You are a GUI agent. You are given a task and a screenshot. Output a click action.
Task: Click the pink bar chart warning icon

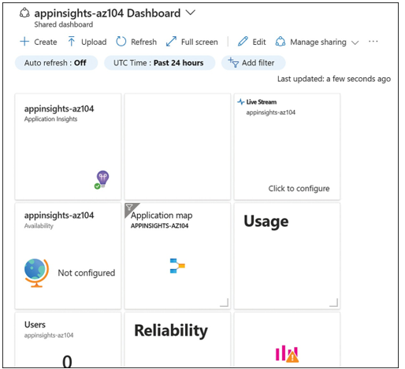coord(287,354)
